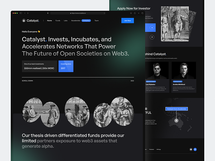Click the browser share icon

(135, 13)
